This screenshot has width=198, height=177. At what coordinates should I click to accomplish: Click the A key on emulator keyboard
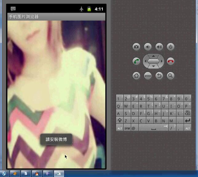click(x=120, y=113)
